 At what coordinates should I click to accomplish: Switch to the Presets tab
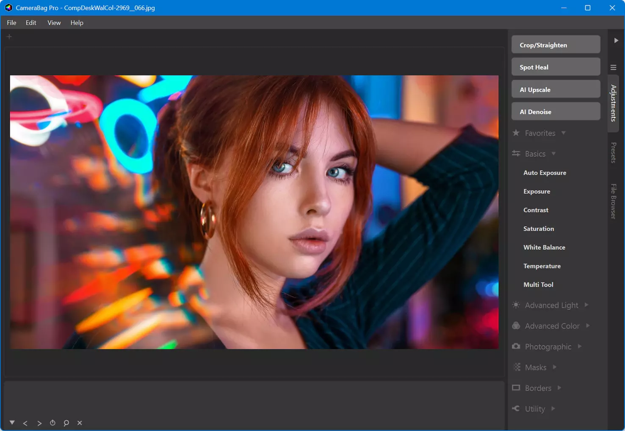(613, 153)
